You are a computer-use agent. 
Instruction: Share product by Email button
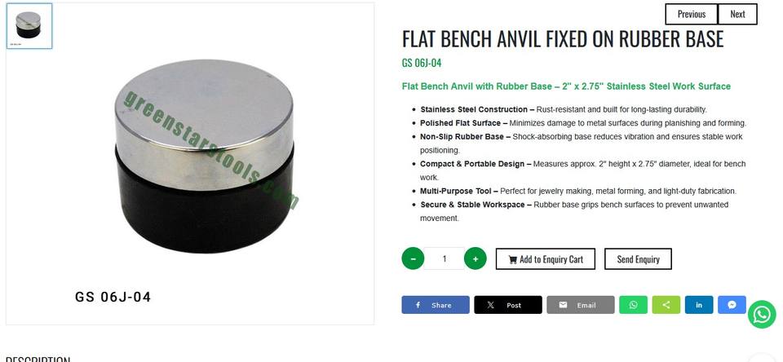click(580, 305)
